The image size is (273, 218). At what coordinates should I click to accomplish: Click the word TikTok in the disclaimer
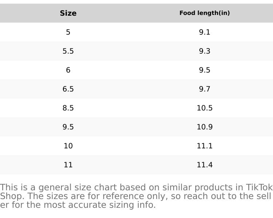259,187
